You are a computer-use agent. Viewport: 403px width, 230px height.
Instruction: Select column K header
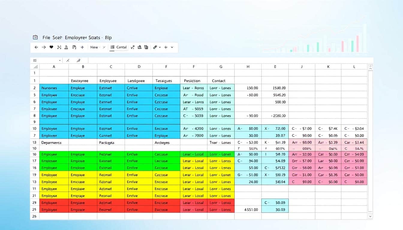328,67
